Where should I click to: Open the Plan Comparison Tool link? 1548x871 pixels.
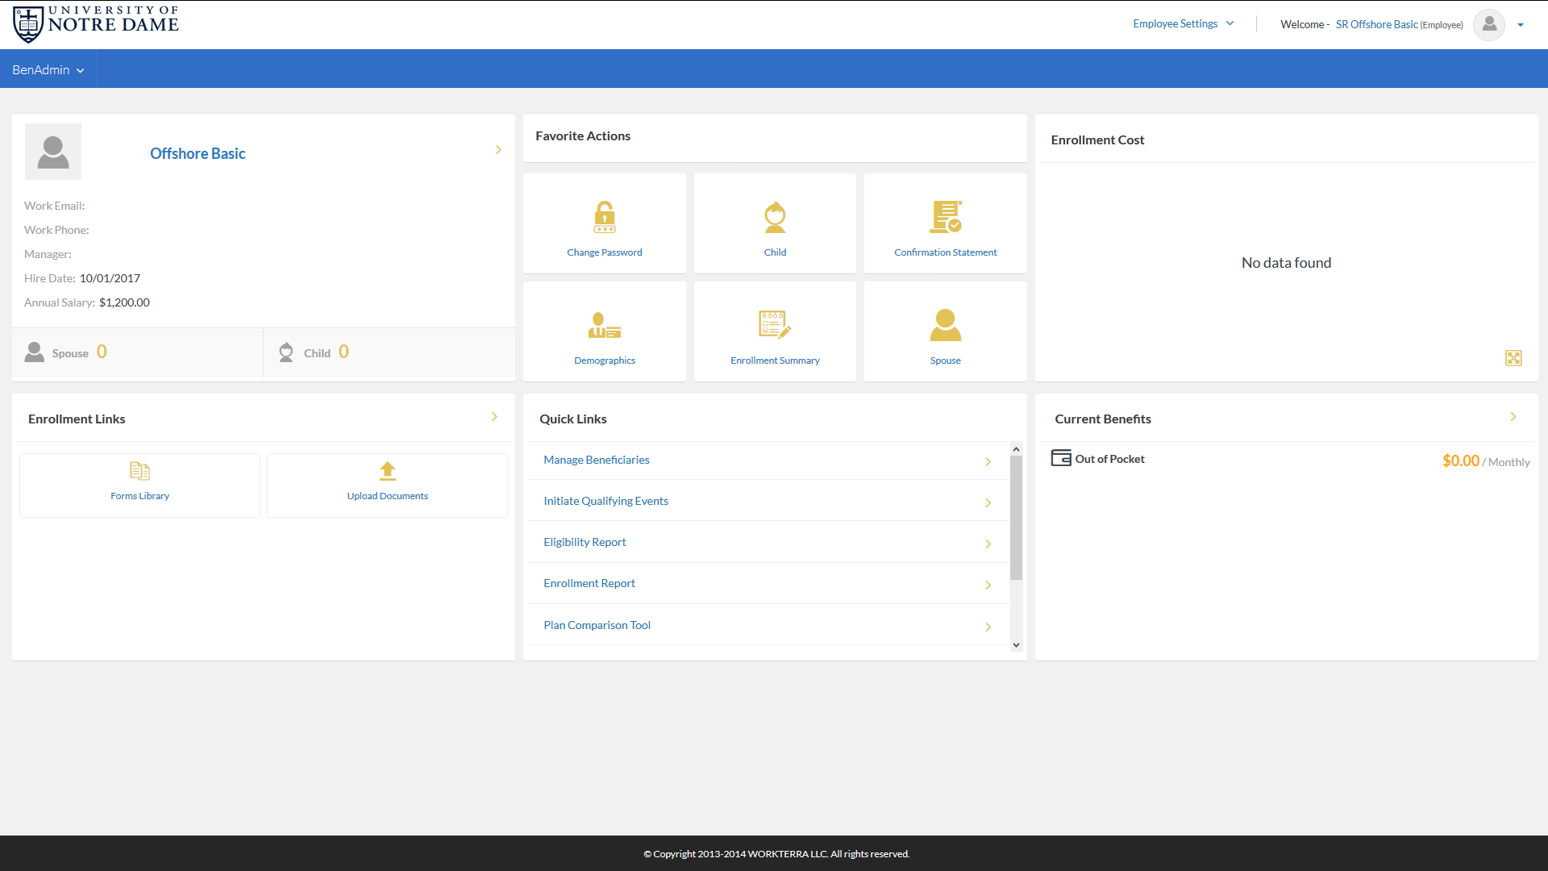coord(597,625)
